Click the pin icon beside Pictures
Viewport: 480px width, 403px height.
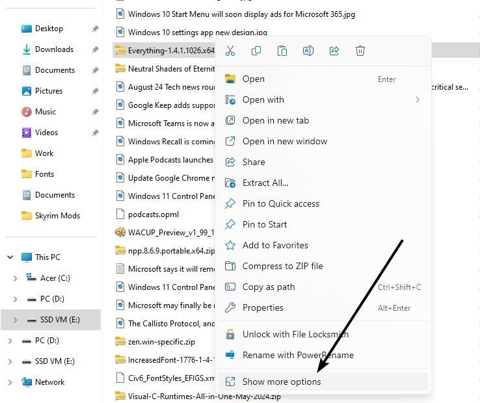tap(95, 91)
